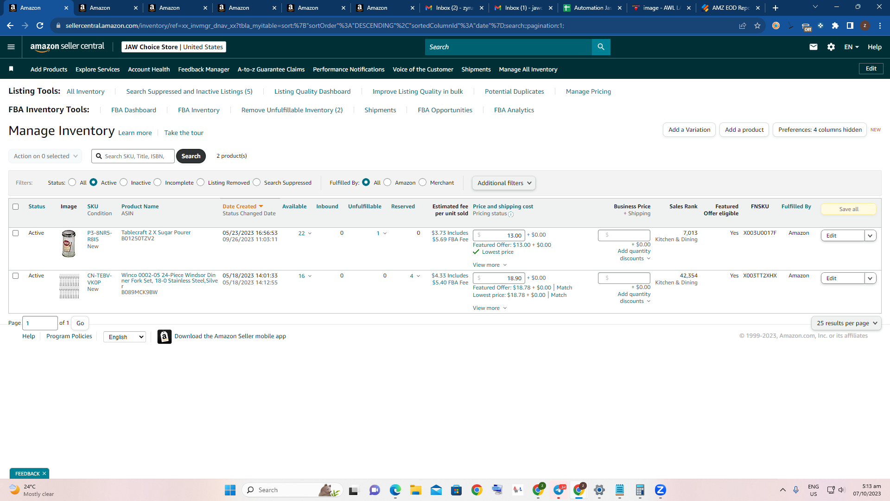Click the SKU, Title, ISBN search field
890x501 pixels.
[133, 156]
